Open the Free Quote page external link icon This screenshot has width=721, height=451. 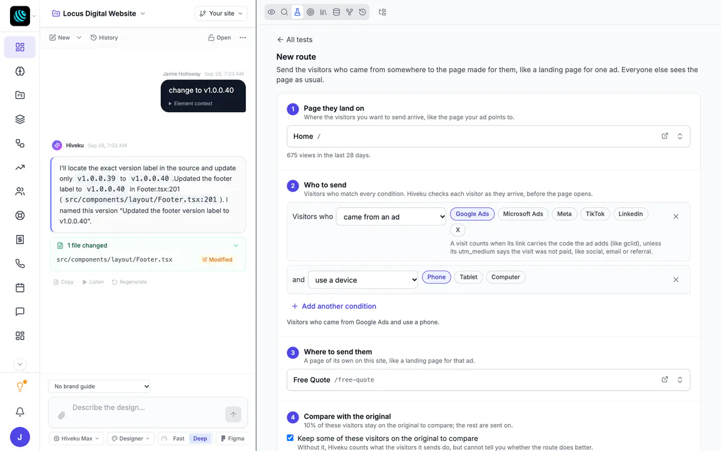pyautogui.click(x=665, y=380)
